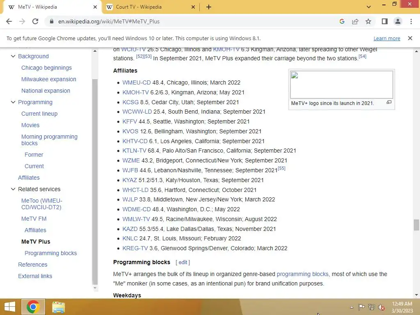This screenshot has width=420, height=315.
Task: Open the KHTV-CD station link
Action: click(x=135, y=141)
